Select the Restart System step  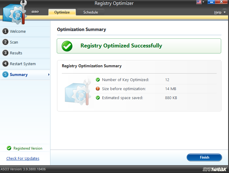point(25,64)
